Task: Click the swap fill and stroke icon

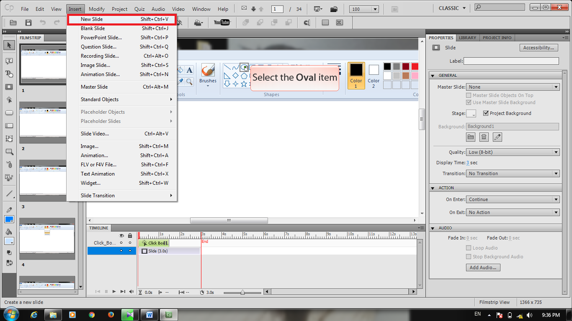Action: pos(9,263)
